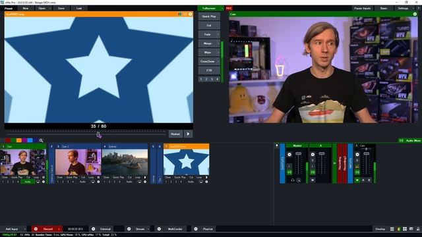
Task: Expand the Merge transition dropdown arrow
Action: pyautogui.click(x=218, y=43)
